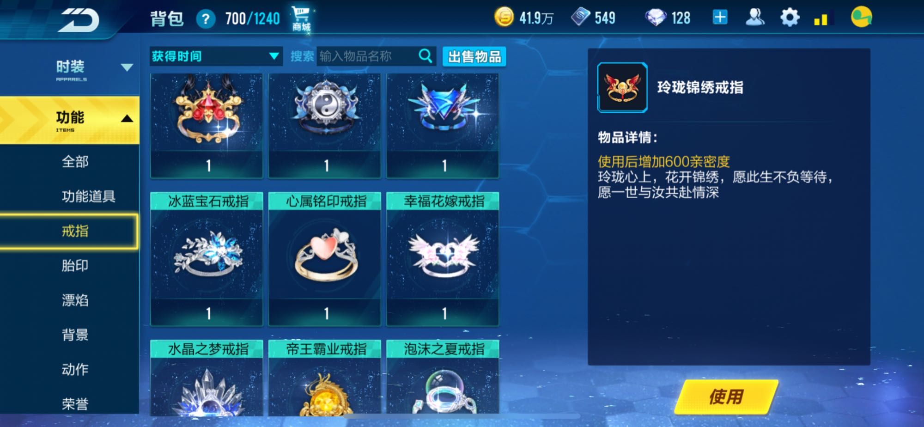Open settings gear icon
Image resolution: width=924 pixels, height=427 pixels.
coord(790,18)
